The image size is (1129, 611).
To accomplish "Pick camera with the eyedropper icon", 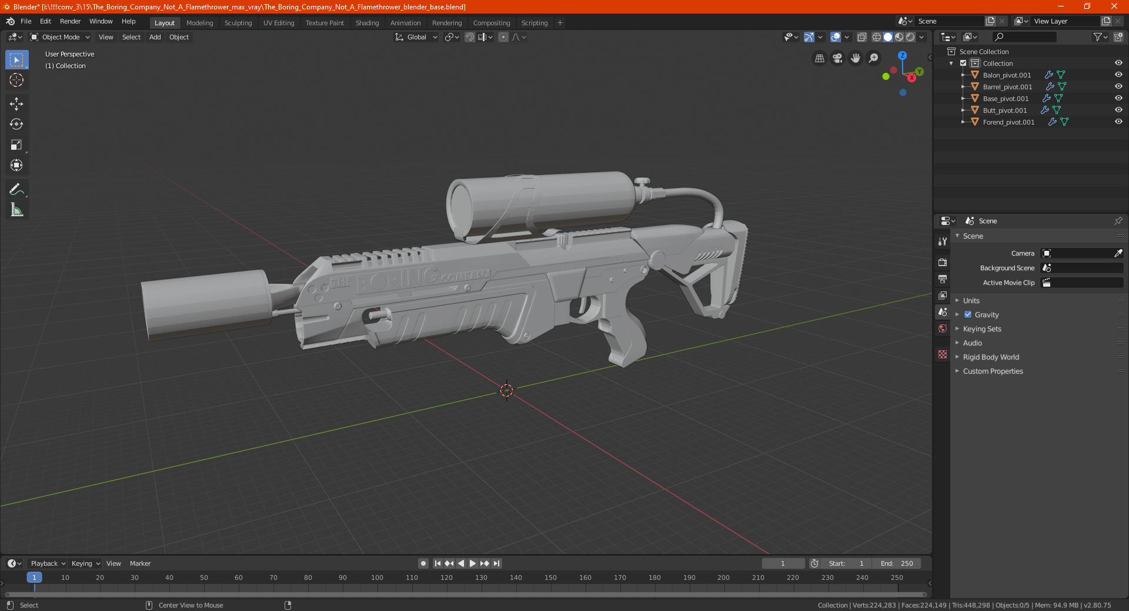I will pyautogui.click(x=1118, y=253).
